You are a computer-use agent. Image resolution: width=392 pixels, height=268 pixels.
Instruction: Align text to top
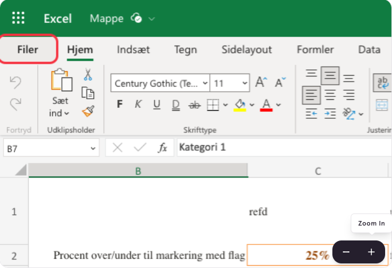click(311, 73)
